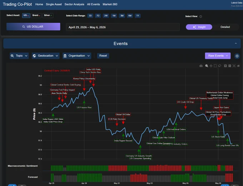Select the Silver asset chip
243x186 pixels.
click(x=48, y=15)
